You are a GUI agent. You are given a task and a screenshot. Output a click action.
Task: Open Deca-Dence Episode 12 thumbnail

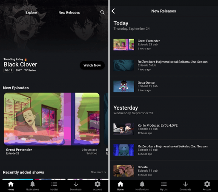(124, 86)
